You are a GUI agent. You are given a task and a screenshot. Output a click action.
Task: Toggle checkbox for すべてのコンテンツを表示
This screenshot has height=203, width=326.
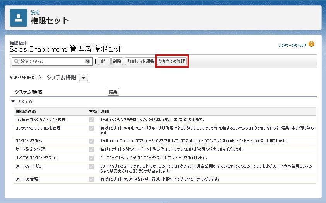click(x=91, y=158)
